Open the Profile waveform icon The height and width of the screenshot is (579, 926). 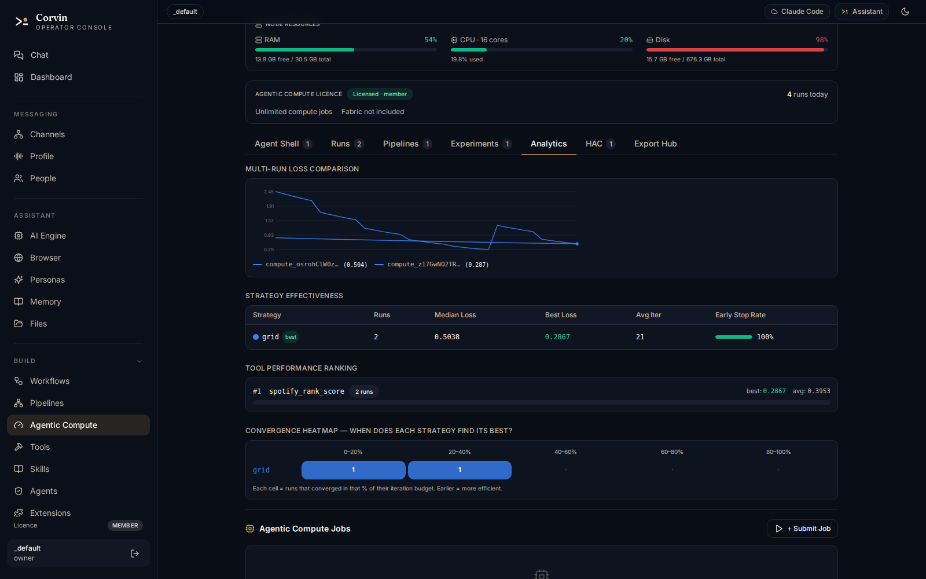[x=19, y=156]
